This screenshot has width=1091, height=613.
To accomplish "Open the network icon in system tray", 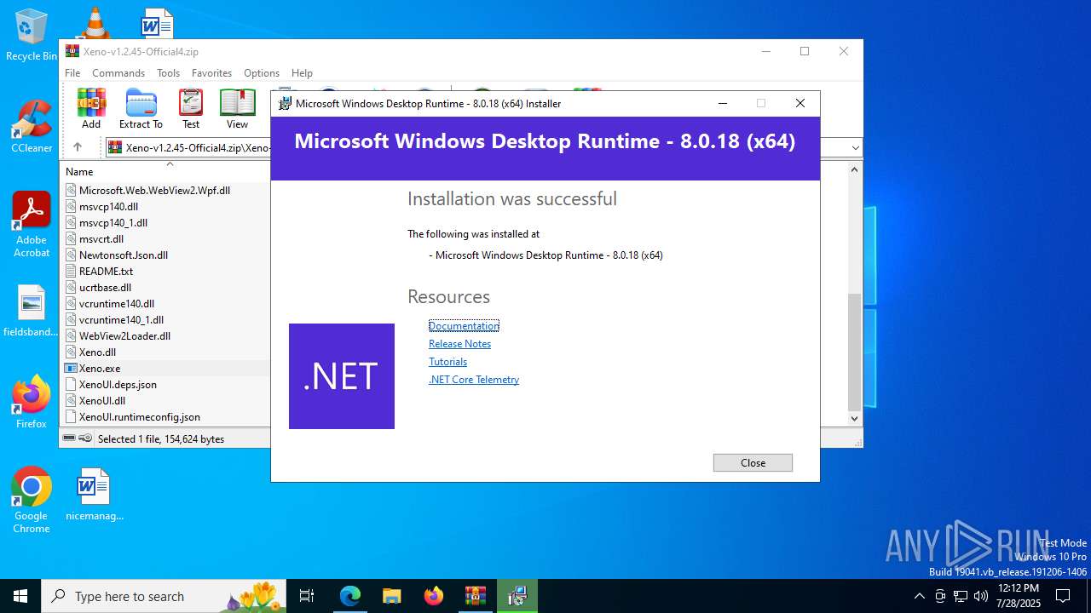I will coord(961,596).
